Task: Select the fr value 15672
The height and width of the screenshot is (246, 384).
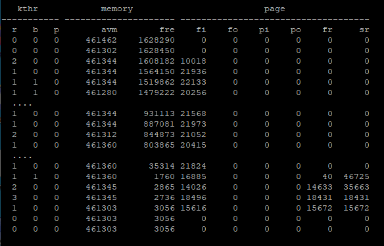Action: pyautogui.click(x=320, y=209)
